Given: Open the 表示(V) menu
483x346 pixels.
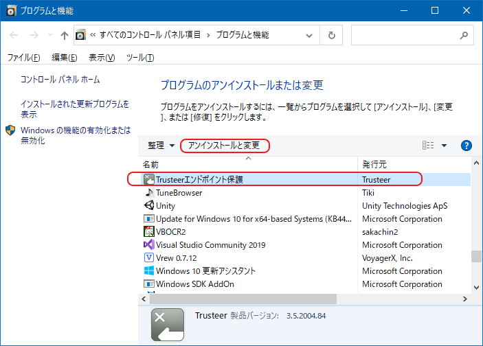Looking at the screenshot, I should (102, 58).
